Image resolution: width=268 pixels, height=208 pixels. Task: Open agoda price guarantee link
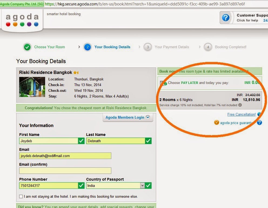236,123
